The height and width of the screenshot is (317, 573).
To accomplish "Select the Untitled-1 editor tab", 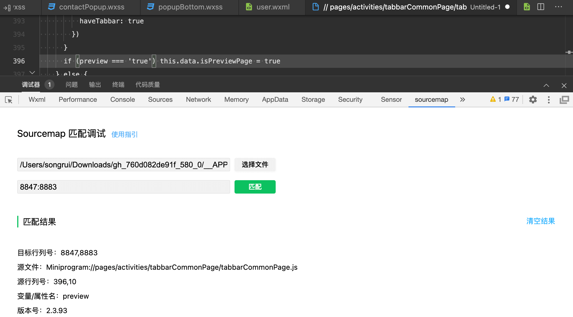I will tap(411, 7).
